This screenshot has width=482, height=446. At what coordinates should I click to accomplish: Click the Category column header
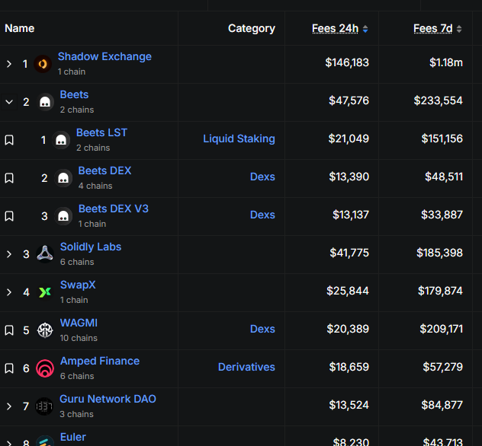point(252,28)
